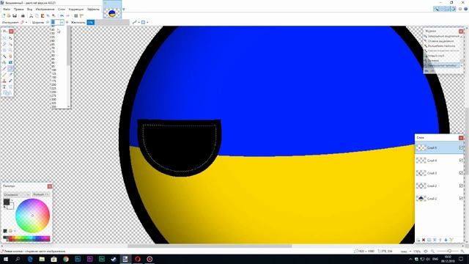The image size is (469, 264).
Task: Click the Print toolbar icon
Action: (23, 15)
